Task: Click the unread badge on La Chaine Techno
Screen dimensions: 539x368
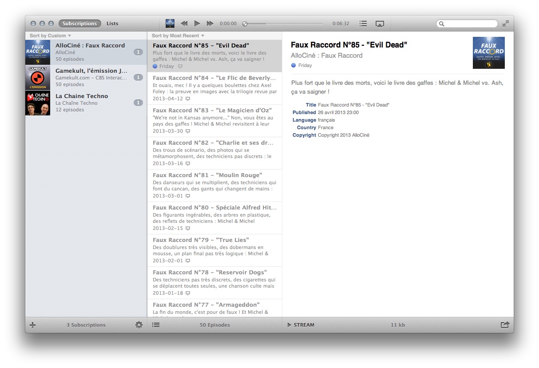Action: (138, 103)
